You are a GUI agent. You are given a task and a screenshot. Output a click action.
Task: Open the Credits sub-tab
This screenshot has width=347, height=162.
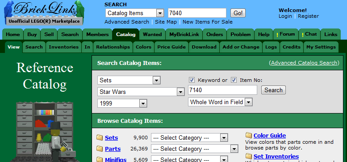(x=292, y=47)
